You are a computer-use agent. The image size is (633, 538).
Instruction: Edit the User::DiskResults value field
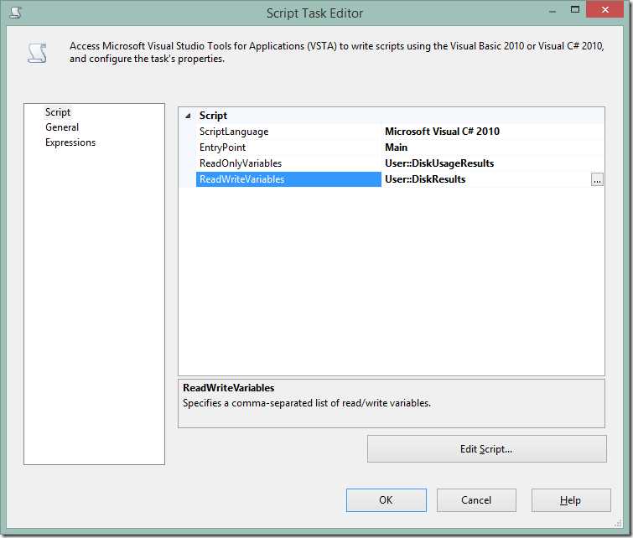(x=486, y=179)
